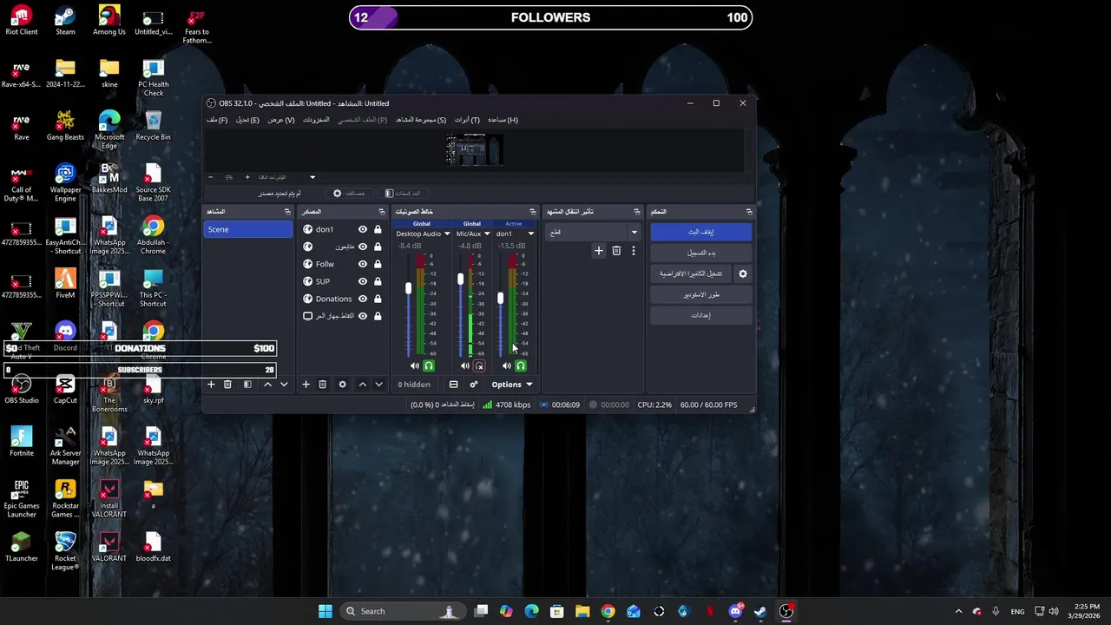Screen dimensions: 1111x625
Task: Mute don1 audio speaker icon
Action: [x=507, y=366]
